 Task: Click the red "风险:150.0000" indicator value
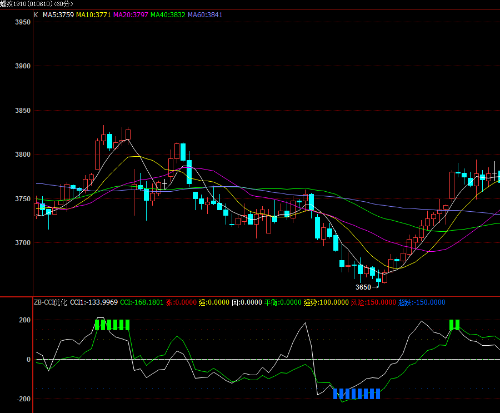tap(373, 302)
